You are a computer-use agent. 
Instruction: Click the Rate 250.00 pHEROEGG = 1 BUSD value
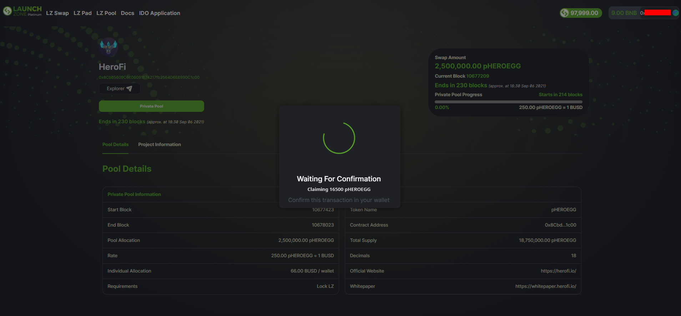coord(302,256)
